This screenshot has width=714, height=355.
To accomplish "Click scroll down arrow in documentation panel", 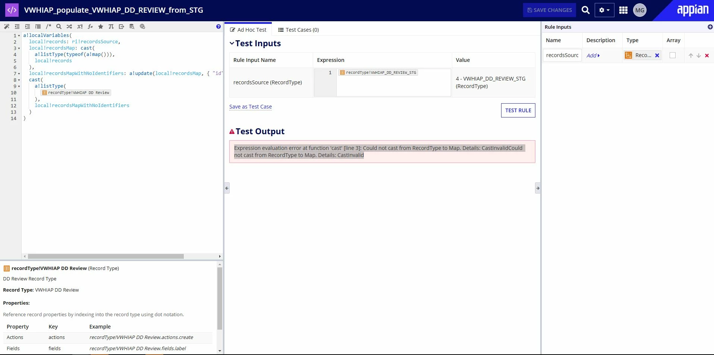I will click(x=220, y=351).
